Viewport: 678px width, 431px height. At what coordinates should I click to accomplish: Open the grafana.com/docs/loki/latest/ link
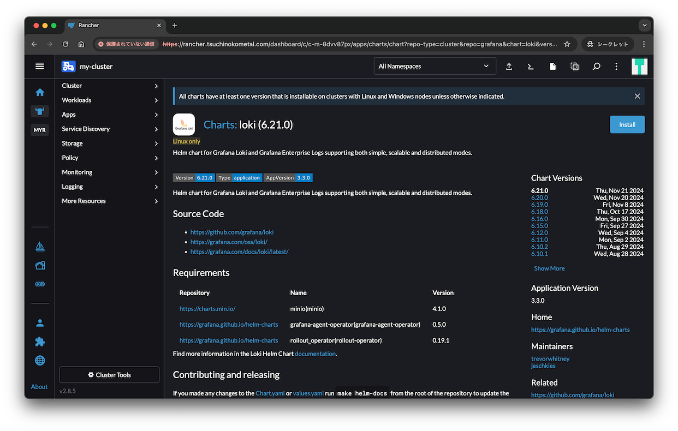pos(239,252)
